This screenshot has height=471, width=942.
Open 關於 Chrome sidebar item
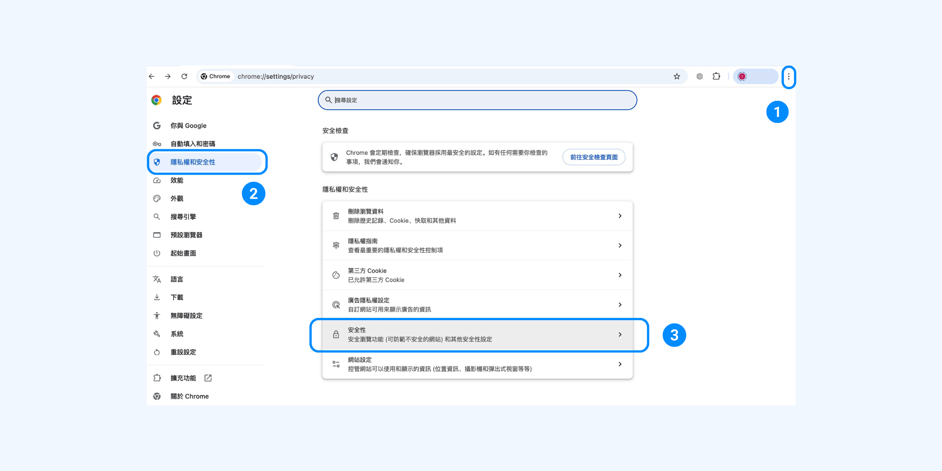(x=190, y=396)
